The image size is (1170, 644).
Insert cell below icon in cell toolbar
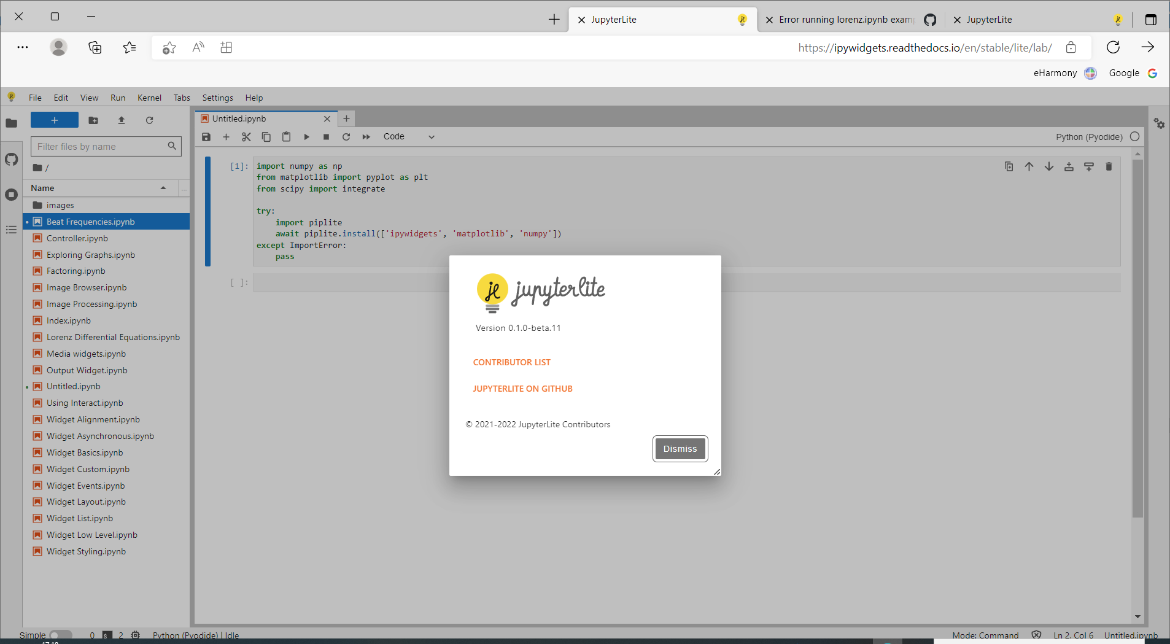click(x=1089, y=166)
